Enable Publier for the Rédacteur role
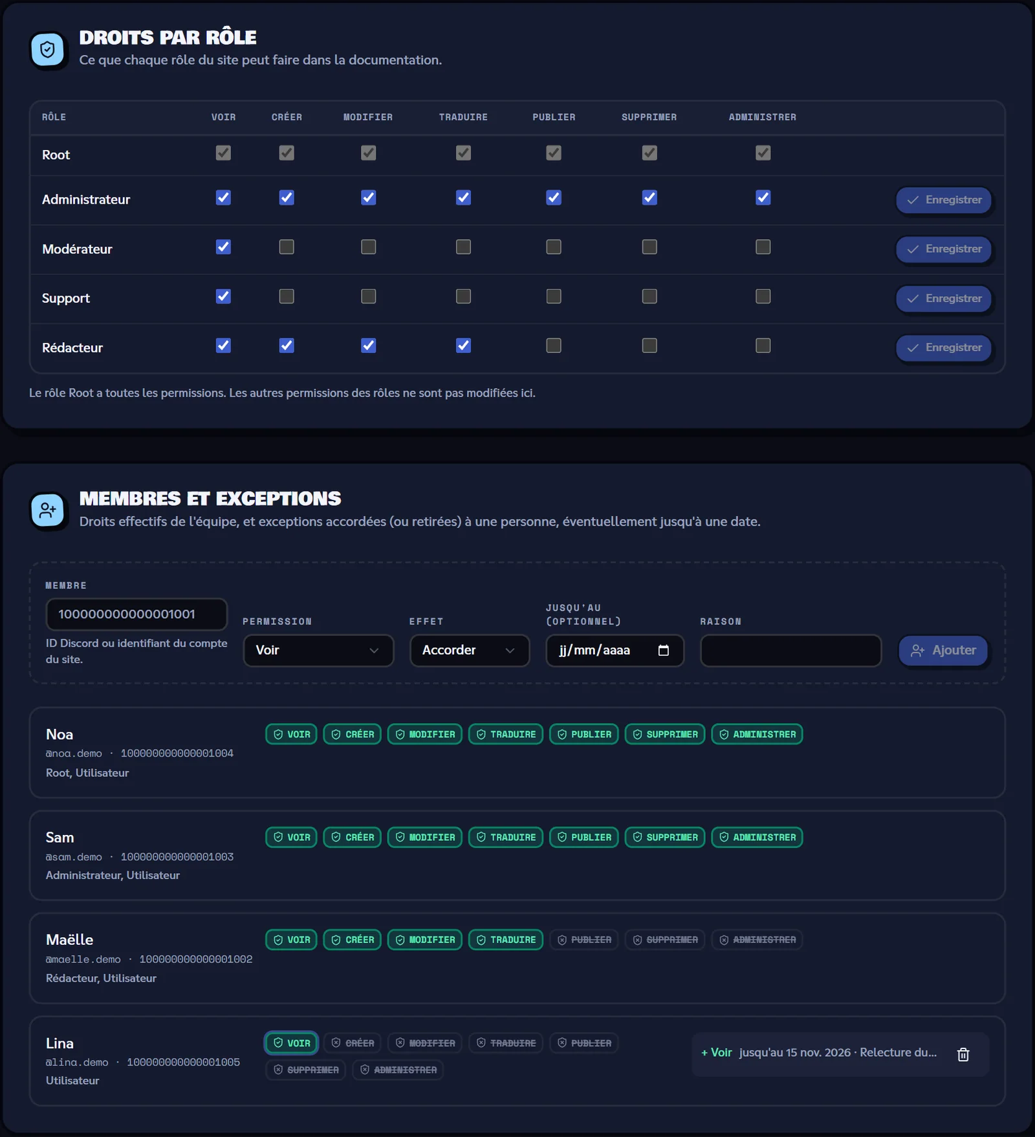Viewport: 1035px width, 1137px height. pyautogui.click(x=554, y=345)
